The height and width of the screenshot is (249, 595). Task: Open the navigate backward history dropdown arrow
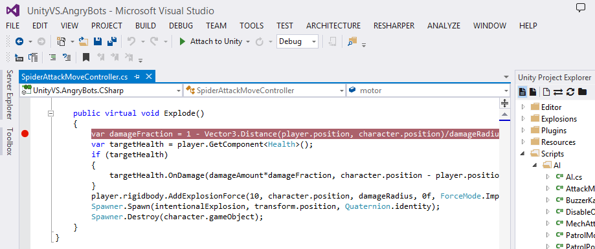click(x=30, y=41)
